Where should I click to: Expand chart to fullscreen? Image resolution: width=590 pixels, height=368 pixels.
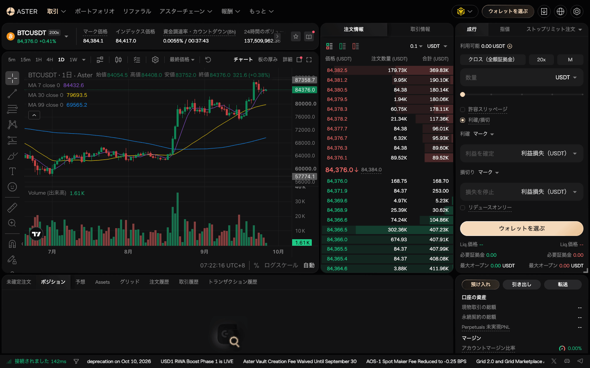309,60
